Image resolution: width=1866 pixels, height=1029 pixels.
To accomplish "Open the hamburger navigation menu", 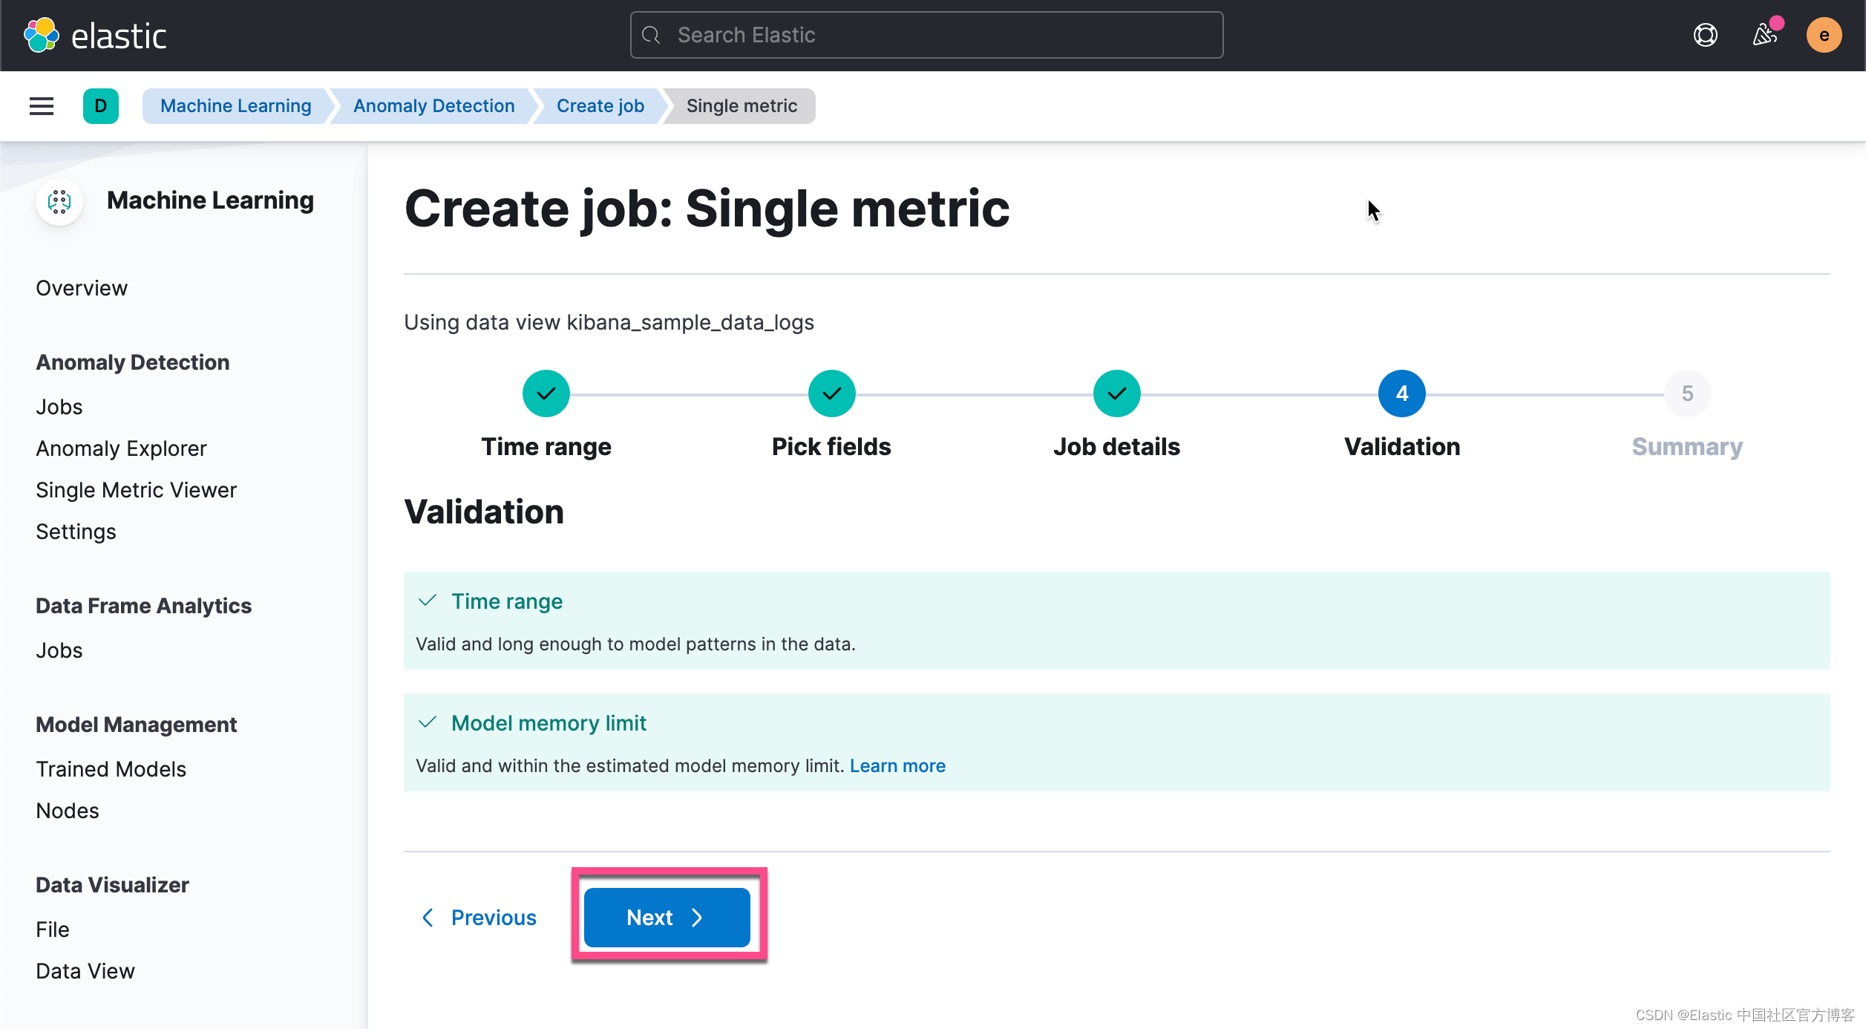I will click(x=42, y=106).
